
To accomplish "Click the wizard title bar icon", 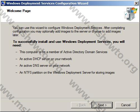I will [3, 3].
